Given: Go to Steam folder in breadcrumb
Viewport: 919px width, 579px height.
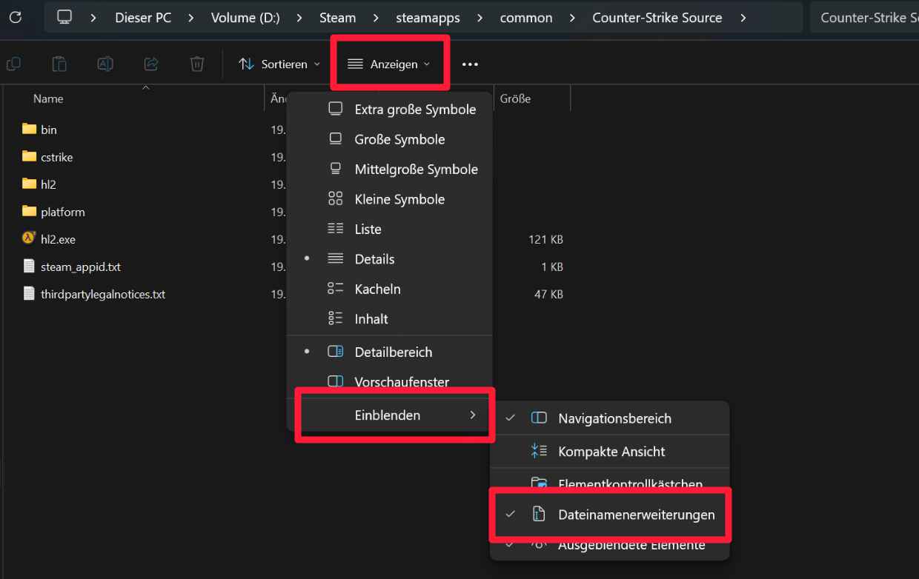Looking at the screenshot, I should tap(338, 17).
